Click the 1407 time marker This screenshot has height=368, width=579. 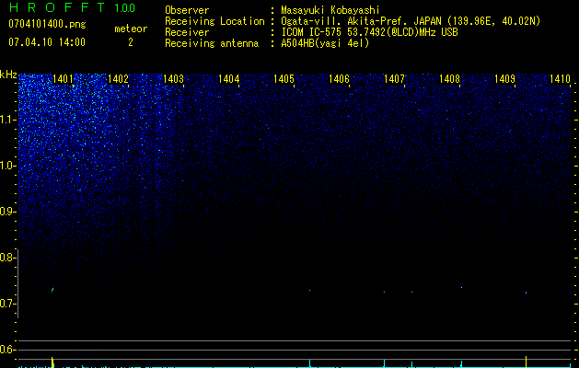(x=394, y=78)
